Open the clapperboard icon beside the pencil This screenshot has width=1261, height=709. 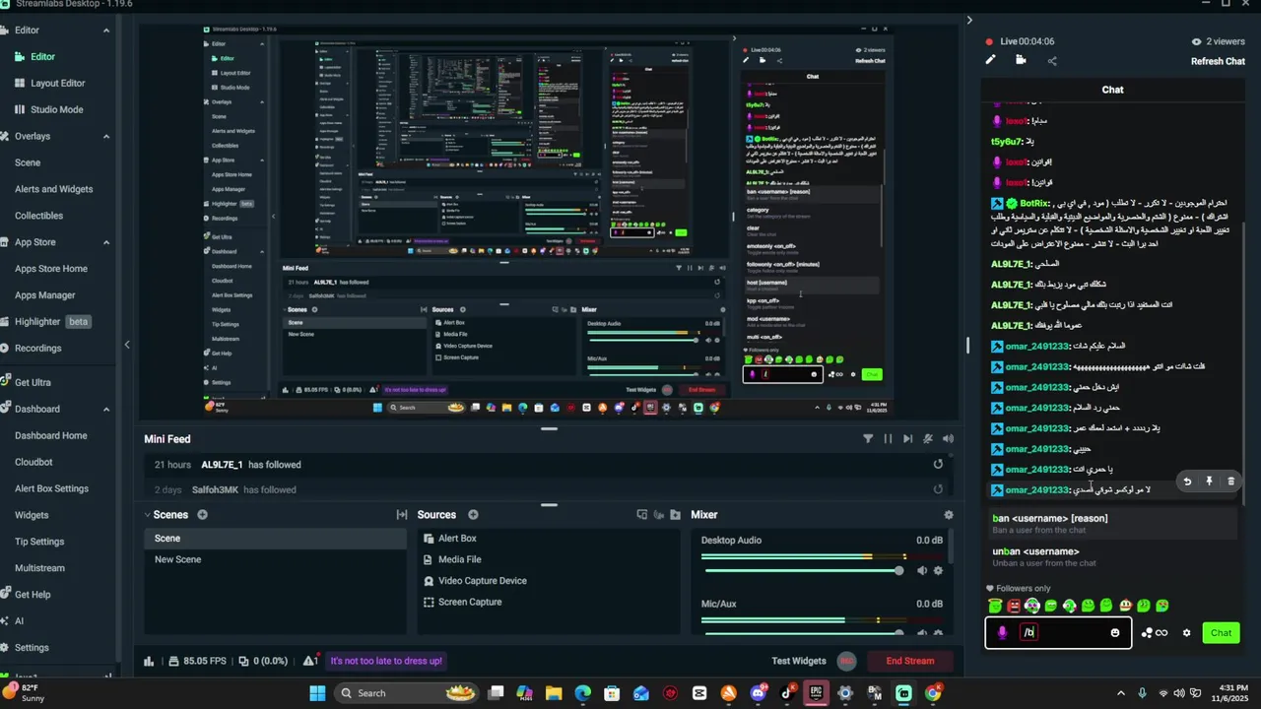pos(1021,60)
